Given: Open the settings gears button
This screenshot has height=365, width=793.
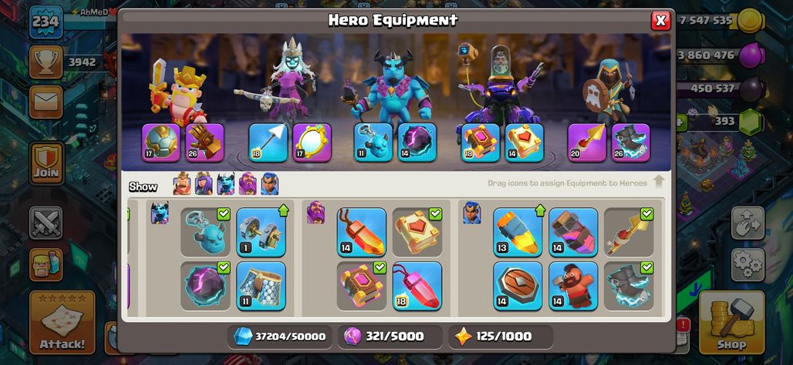Looking at the screenshot, I should pos(747,265).
